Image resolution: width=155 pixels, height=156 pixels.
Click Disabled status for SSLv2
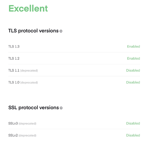[133, 135]
